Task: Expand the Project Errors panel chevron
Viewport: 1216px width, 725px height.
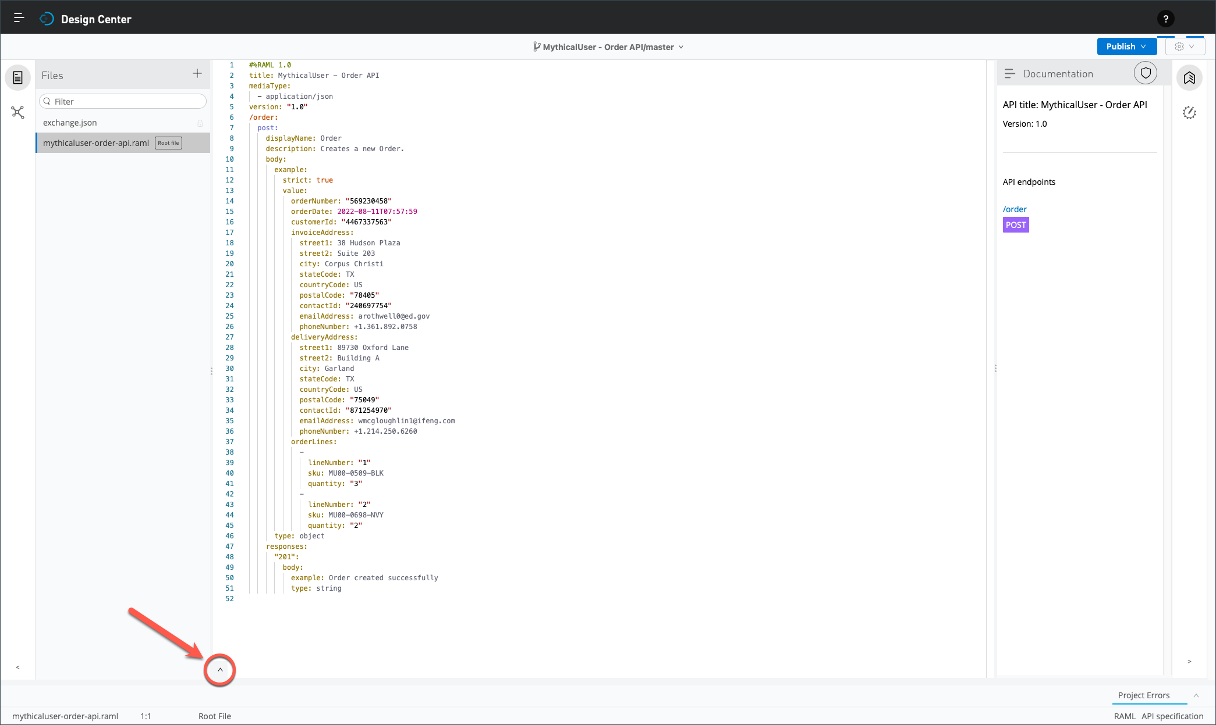Action: [1196, 695]
